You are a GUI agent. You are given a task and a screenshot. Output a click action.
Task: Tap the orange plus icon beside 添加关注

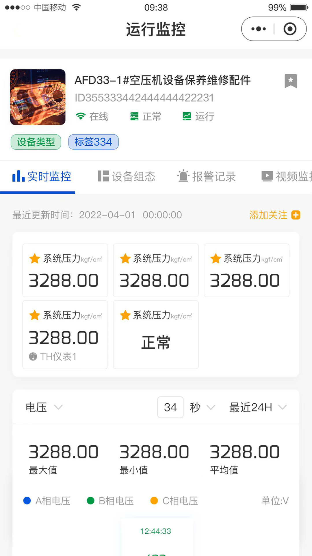click(296, 215)
